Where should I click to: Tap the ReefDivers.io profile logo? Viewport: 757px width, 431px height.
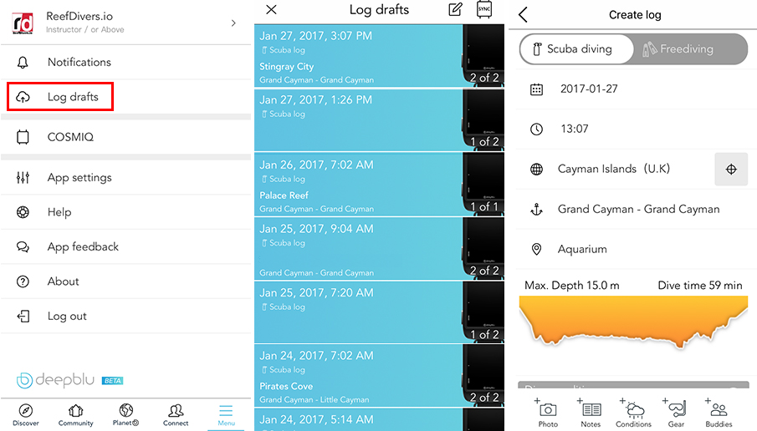pyautogui.click(x=23, y=23)
